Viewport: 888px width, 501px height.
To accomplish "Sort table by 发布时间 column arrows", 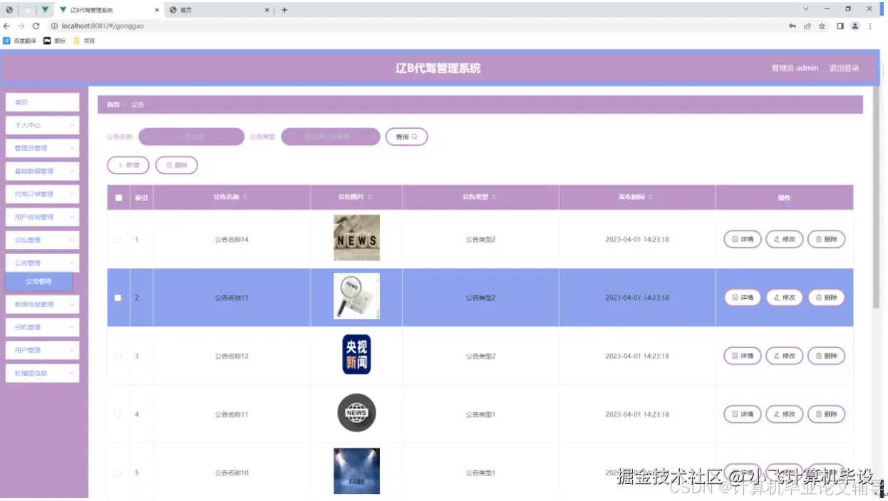I will (x=650, y=197).
